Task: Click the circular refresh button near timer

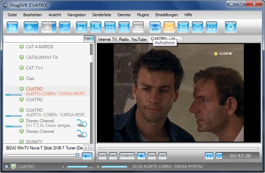Action: tap(219, 156)
